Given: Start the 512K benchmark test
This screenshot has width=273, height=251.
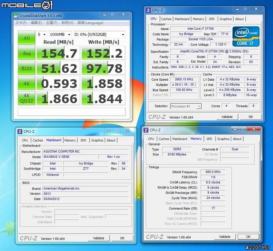Looking at the screenshot, I should [x=26, y=68].
